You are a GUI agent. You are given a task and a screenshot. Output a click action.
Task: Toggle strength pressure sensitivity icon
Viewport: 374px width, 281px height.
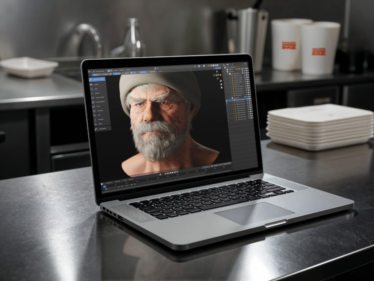coord(131,73)
